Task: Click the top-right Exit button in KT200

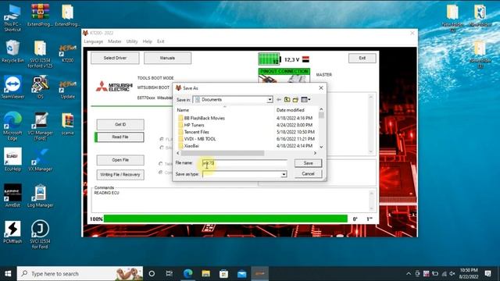Action: click(x=362, y=58)
